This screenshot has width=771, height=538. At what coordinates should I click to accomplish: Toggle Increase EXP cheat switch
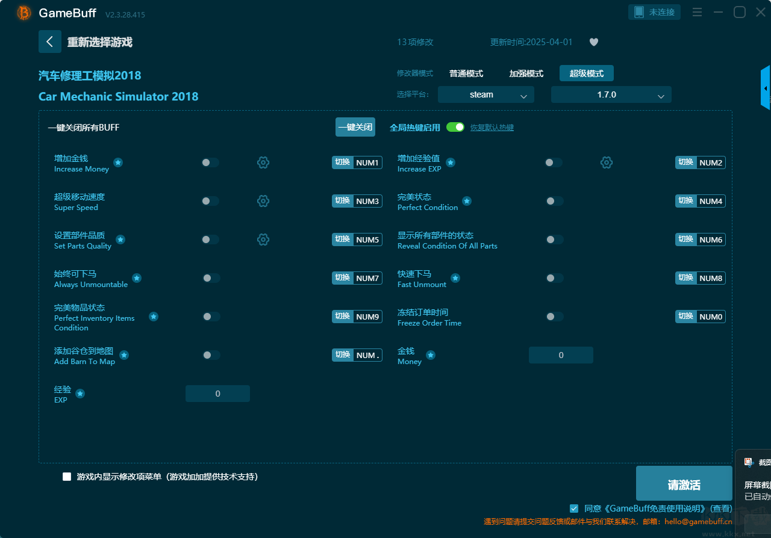click(x=554, y=162)
